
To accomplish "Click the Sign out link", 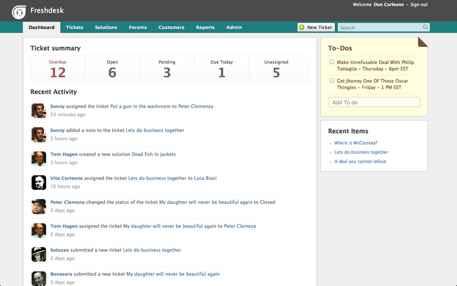I will (419, 5).
